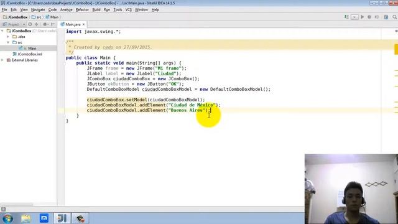Click JComboBox in the navigation breadcrumb

coord(15,17)
